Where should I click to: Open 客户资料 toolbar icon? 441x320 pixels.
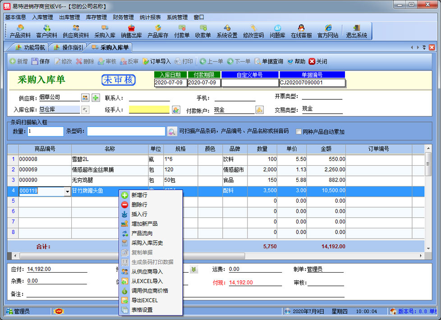point(47,31)
